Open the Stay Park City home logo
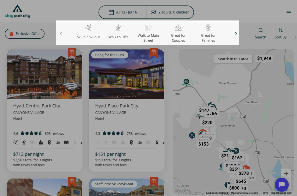This screenshot has height=196, width=297. tap(17, 11)
